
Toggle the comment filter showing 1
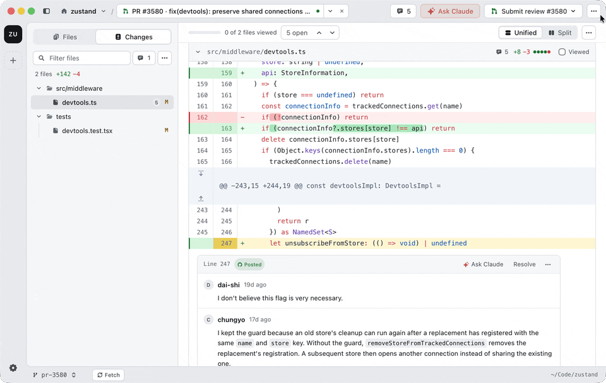(144, 58)
